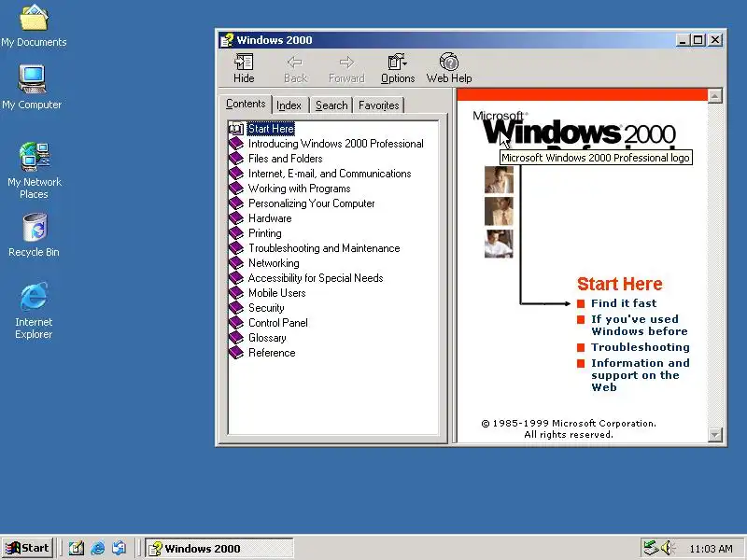Select Working with Programs entry
The width and height of the screenshot is (747, 560).
299,189
